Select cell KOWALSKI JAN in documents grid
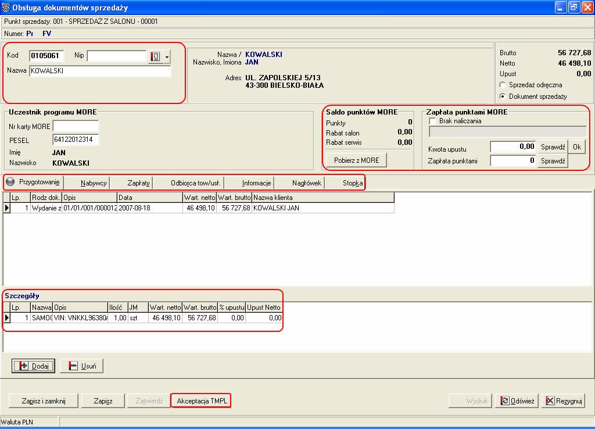This screenshot has height=429, width=595. click(323, 208)
